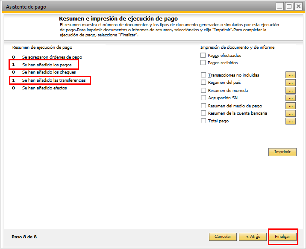Open ellipsis options for Total pago

pos(291,121)
